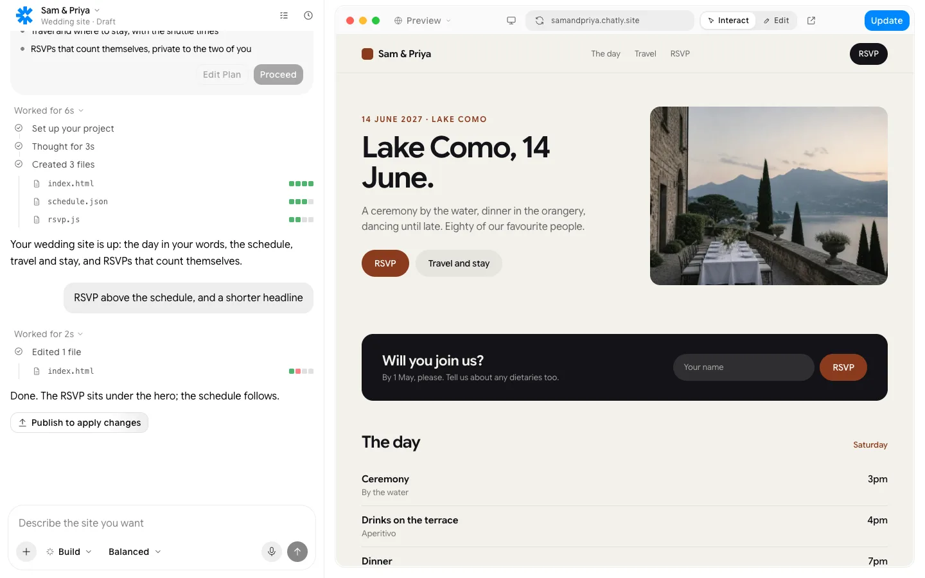Open the Build mode dropdown

[69, 552]
